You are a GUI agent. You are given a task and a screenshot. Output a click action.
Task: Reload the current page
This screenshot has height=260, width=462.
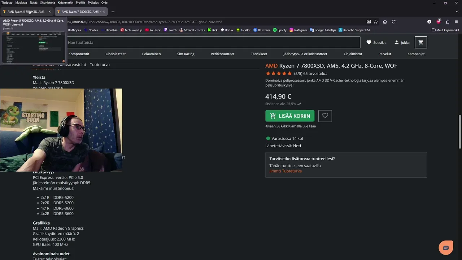click(x=394, y=22)
